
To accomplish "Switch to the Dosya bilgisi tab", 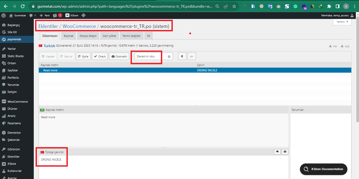I will click(x=88, y=36).
